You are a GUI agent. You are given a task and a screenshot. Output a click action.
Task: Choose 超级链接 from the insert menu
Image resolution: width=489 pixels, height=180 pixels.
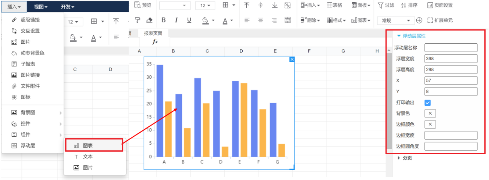tap(32, 20)
